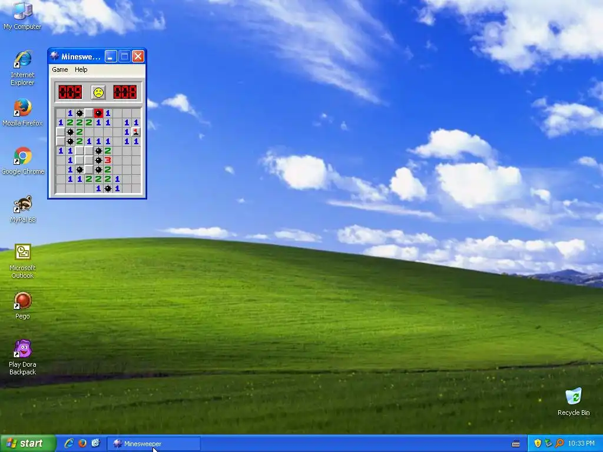Click the sad face reset button

(98, 92)
